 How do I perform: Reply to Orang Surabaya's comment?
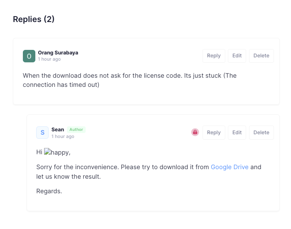click(x=214, y=56)
